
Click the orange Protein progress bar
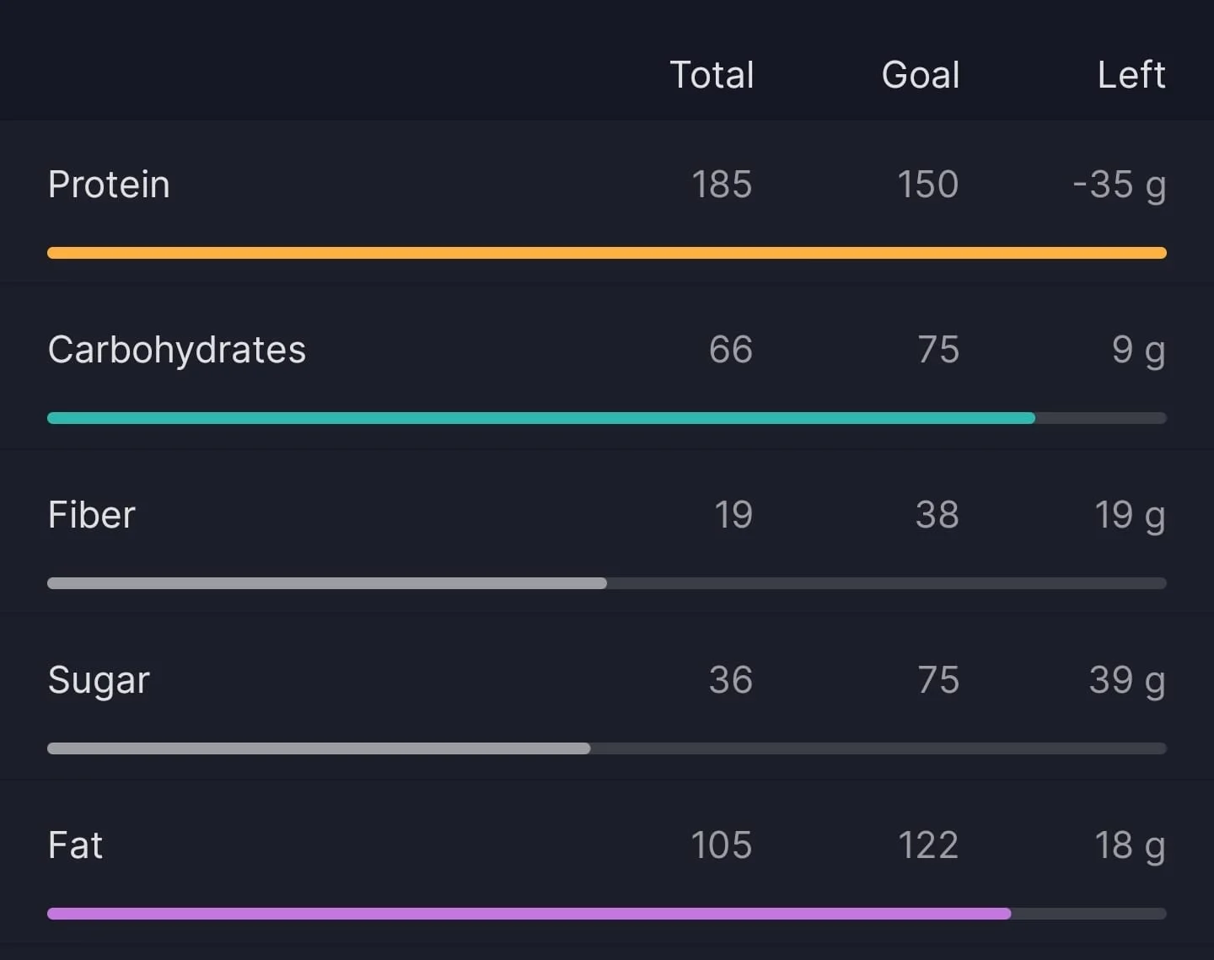pos(607,253)
